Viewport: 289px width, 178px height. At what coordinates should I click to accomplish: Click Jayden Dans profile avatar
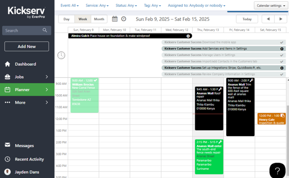pyautogui.click(x=8, y=172)
